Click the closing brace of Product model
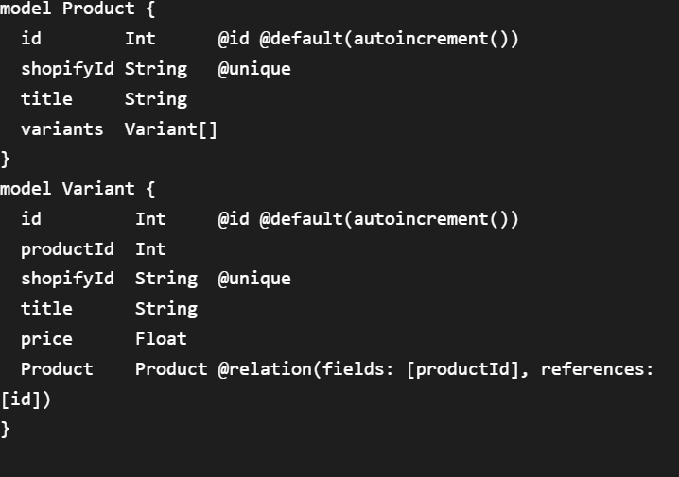The height and width of the screenshot is (477, 679). pyautogui.click(x=6, y=159)
